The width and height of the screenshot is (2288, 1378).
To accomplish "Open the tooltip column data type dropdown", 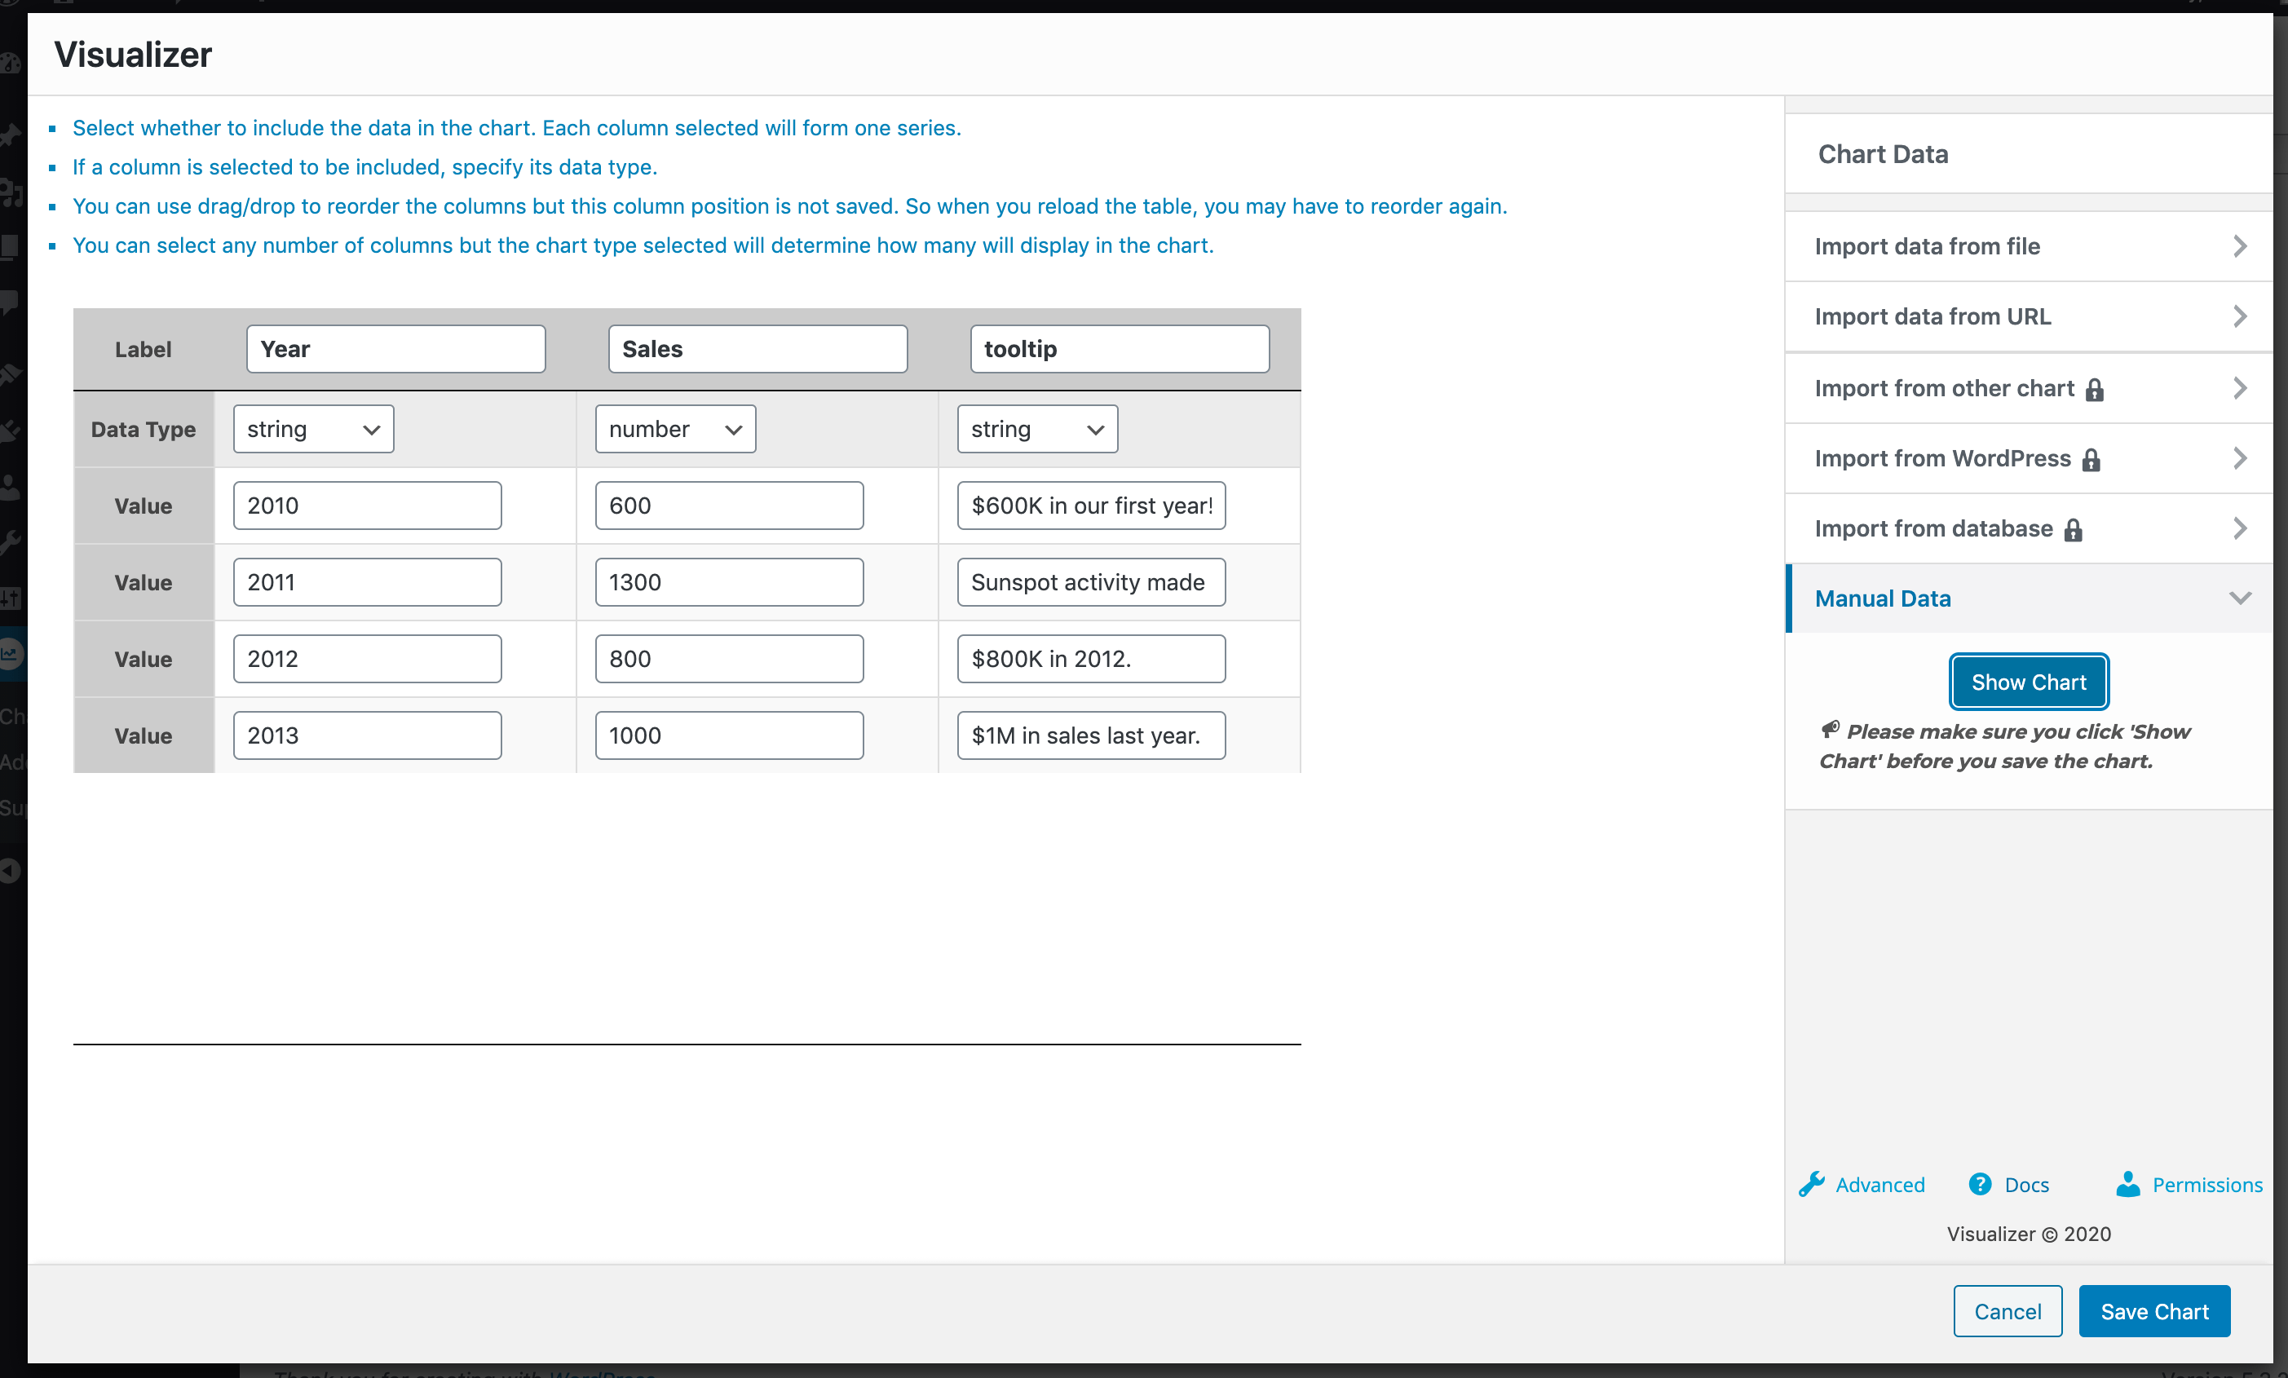I will tap(1036, 429).
